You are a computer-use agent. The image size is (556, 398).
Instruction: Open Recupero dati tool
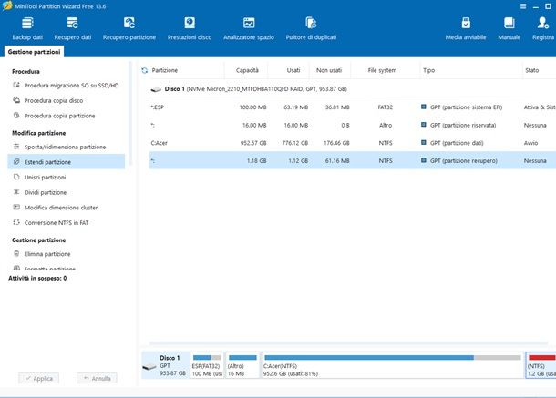(x=73, y=28)
